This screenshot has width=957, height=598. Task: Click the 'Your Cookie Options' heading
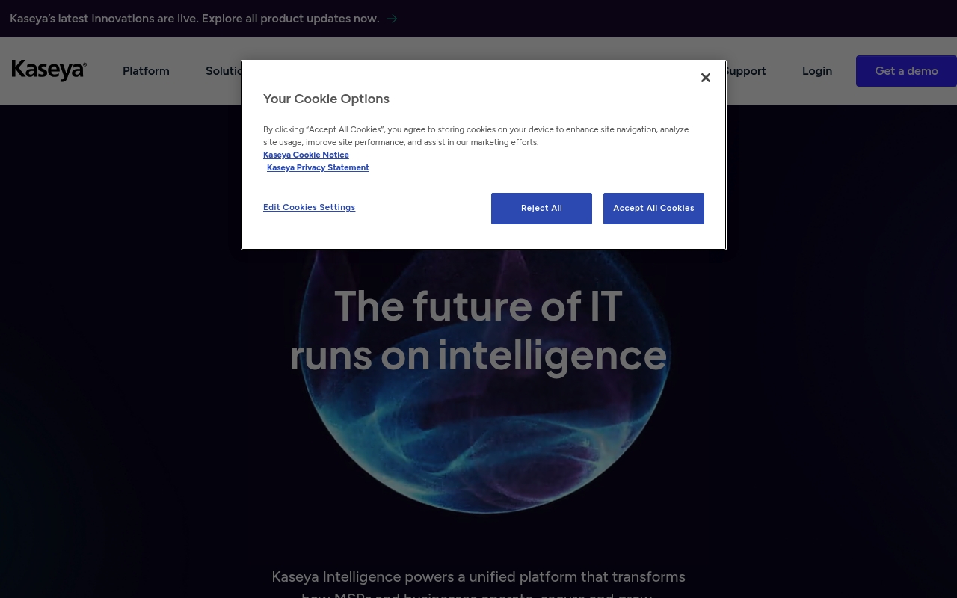click(326, 99)
